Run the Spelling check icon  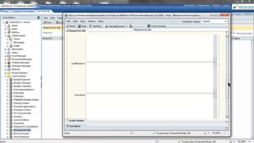pyautogui.click(x=90, y=26)
